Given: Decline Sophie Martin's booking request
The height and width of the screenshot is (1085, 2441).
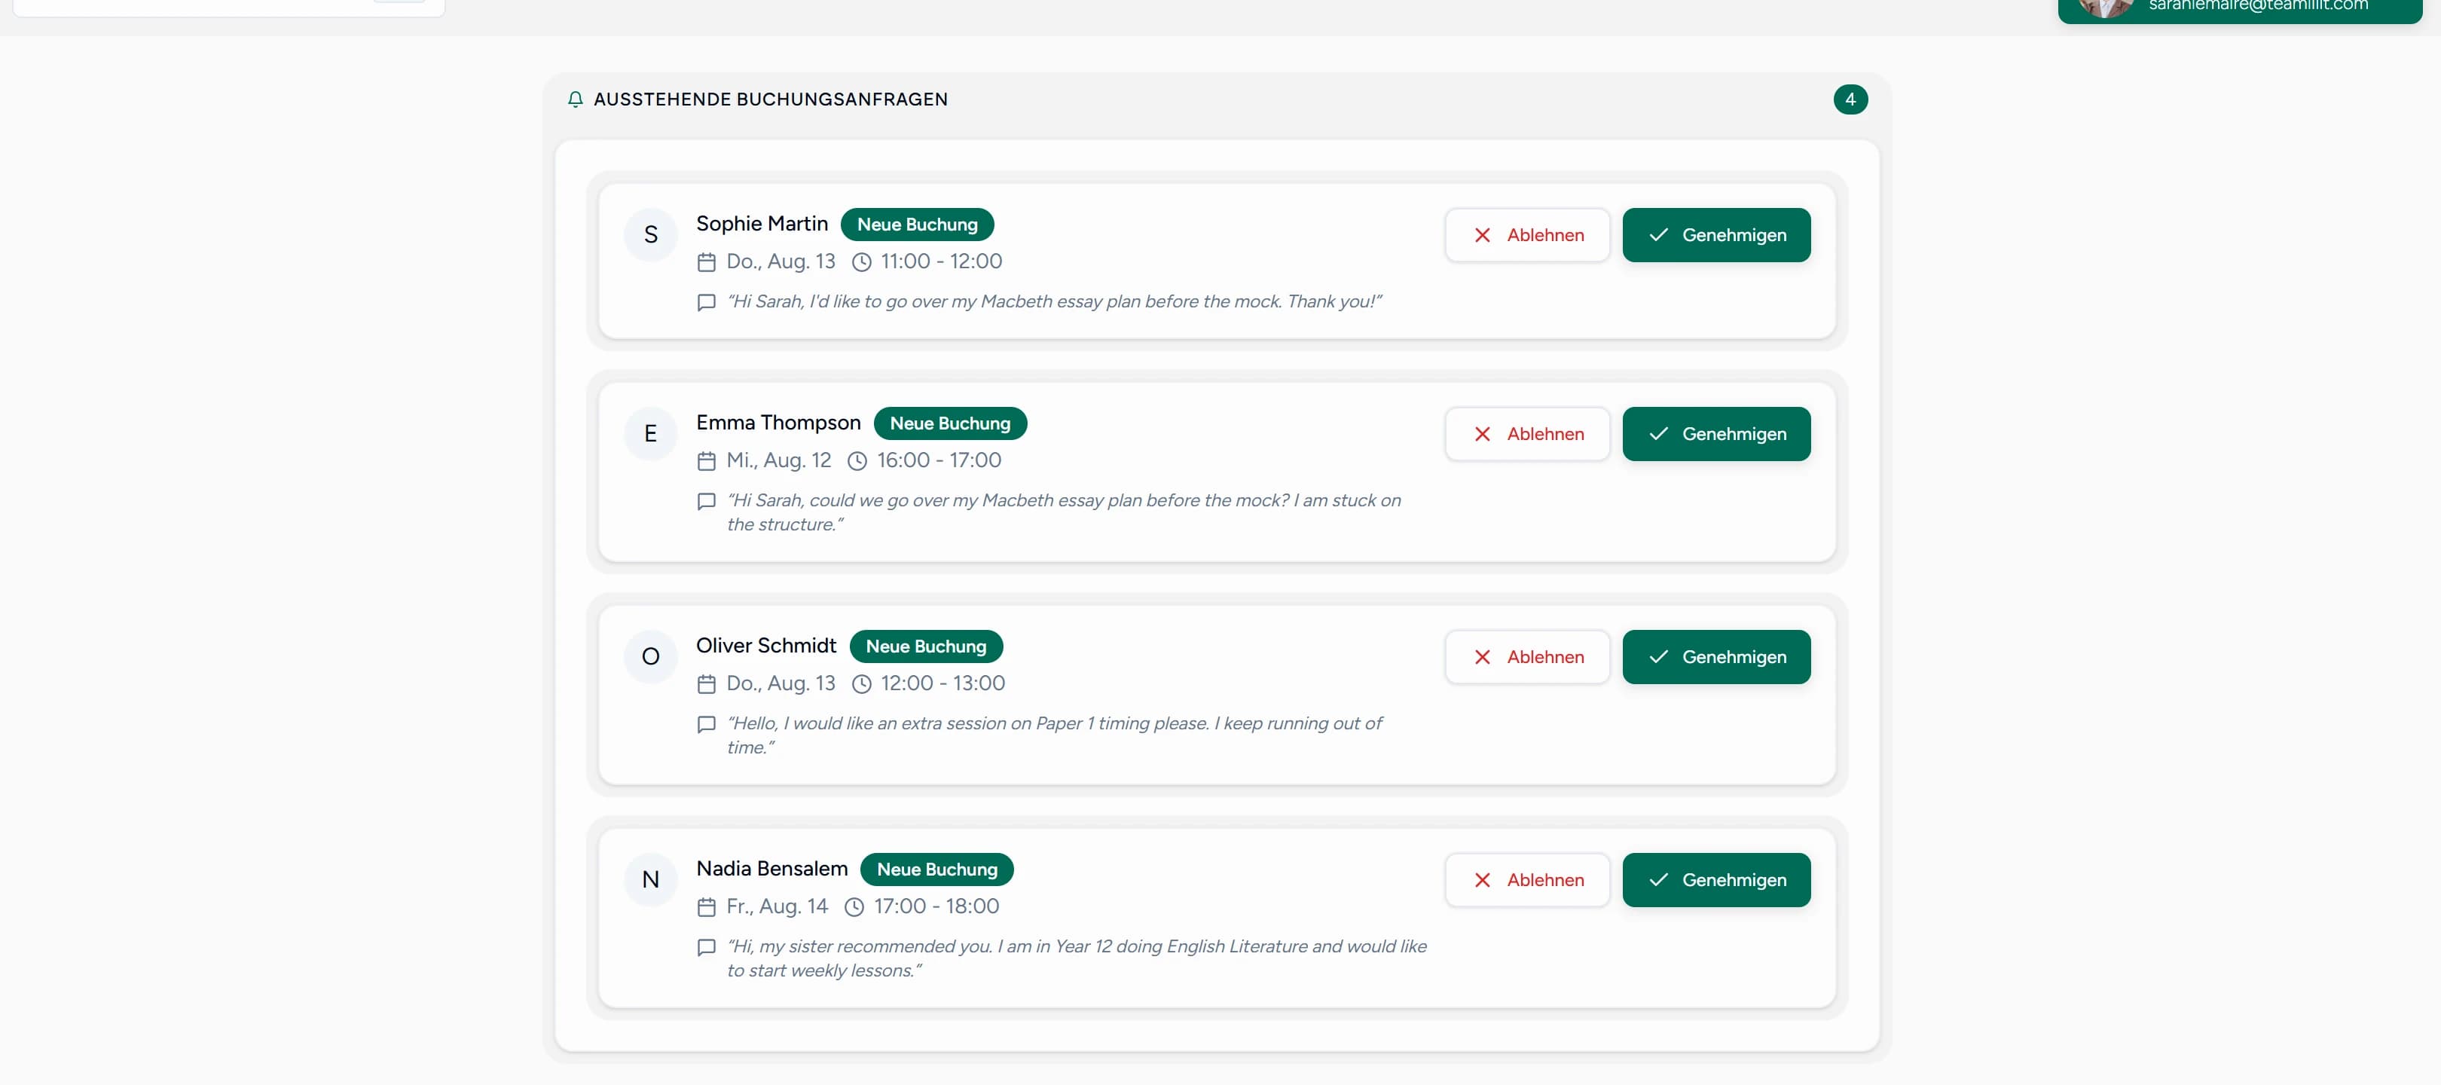Looking at the screenshot, I should [x=1528, y=235].
